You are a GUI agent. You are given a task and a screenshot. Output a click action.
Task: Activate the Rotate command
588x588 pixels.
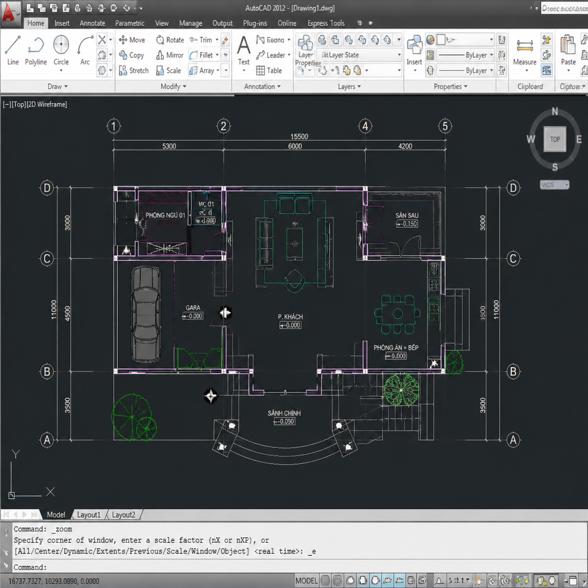[170, 40]
